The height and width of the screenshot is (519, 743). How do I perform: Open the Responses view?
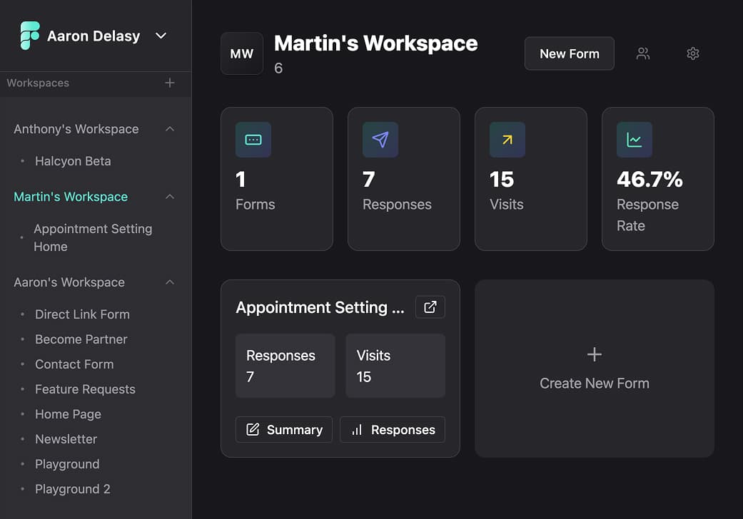[392, 429]
